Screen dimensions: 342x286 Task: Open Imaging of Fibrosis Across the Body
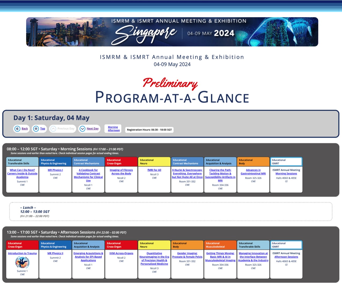point(121,172)
